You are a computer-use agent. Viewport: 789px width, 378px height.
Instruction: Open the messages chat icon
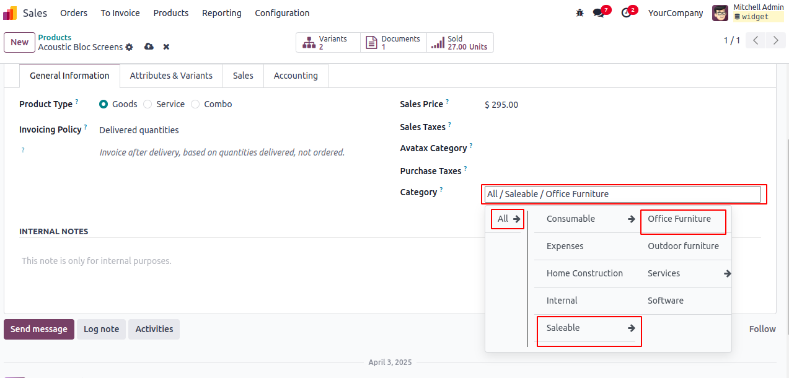click(x=598, y=13)
